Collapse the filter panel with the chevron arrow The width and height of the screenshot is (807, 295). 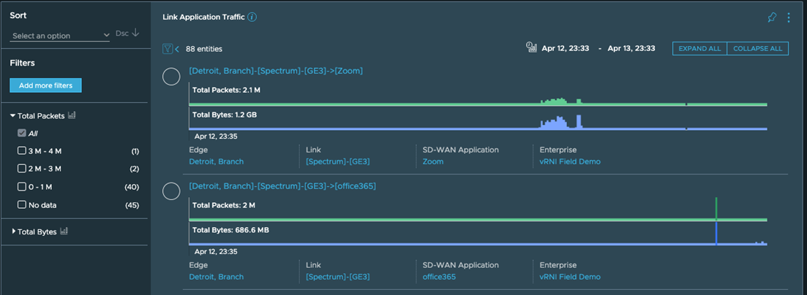tap(177, 49)
